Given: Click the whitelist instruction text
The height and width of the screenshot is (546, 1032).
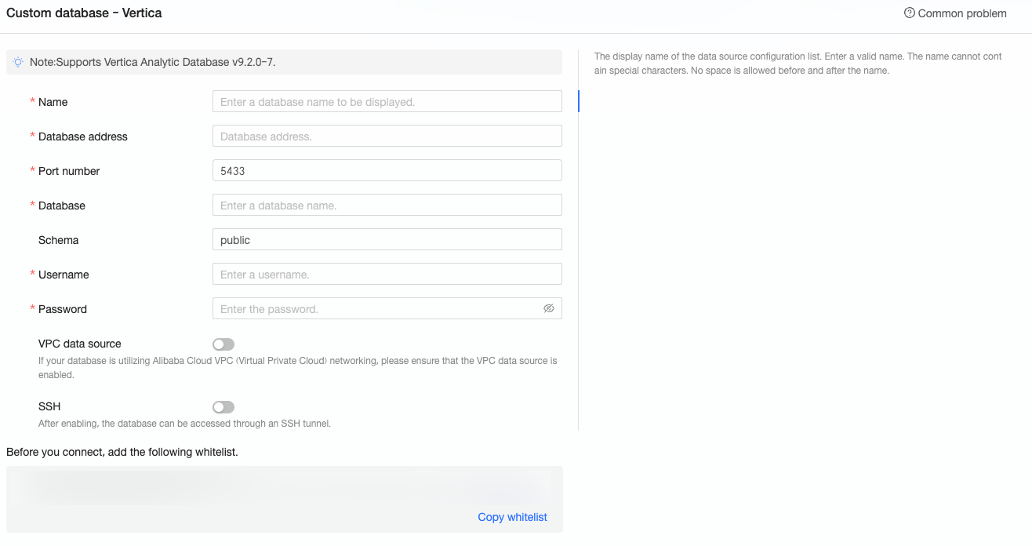Looking at the screenshot, I should [x=122, y=452].
